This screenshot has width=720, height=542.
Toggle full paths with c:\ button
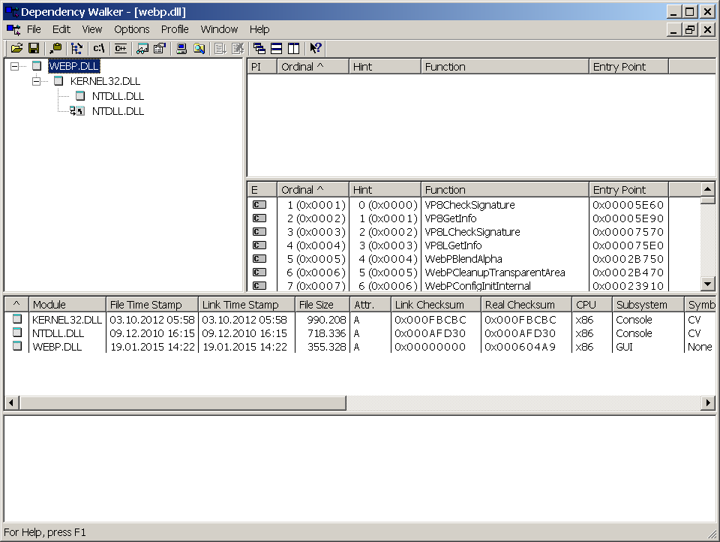(x=99, y=49)
